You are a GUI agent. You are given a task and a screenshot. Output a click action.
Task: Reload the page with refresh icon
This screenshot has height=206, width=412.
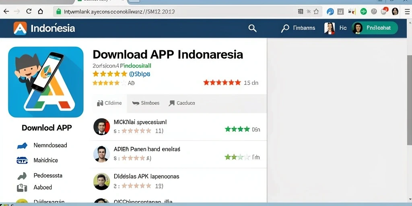click(29, 11)
